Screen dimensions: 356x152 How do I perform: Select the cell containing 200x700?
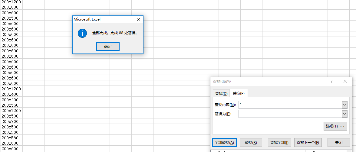(x=12, y=121)
